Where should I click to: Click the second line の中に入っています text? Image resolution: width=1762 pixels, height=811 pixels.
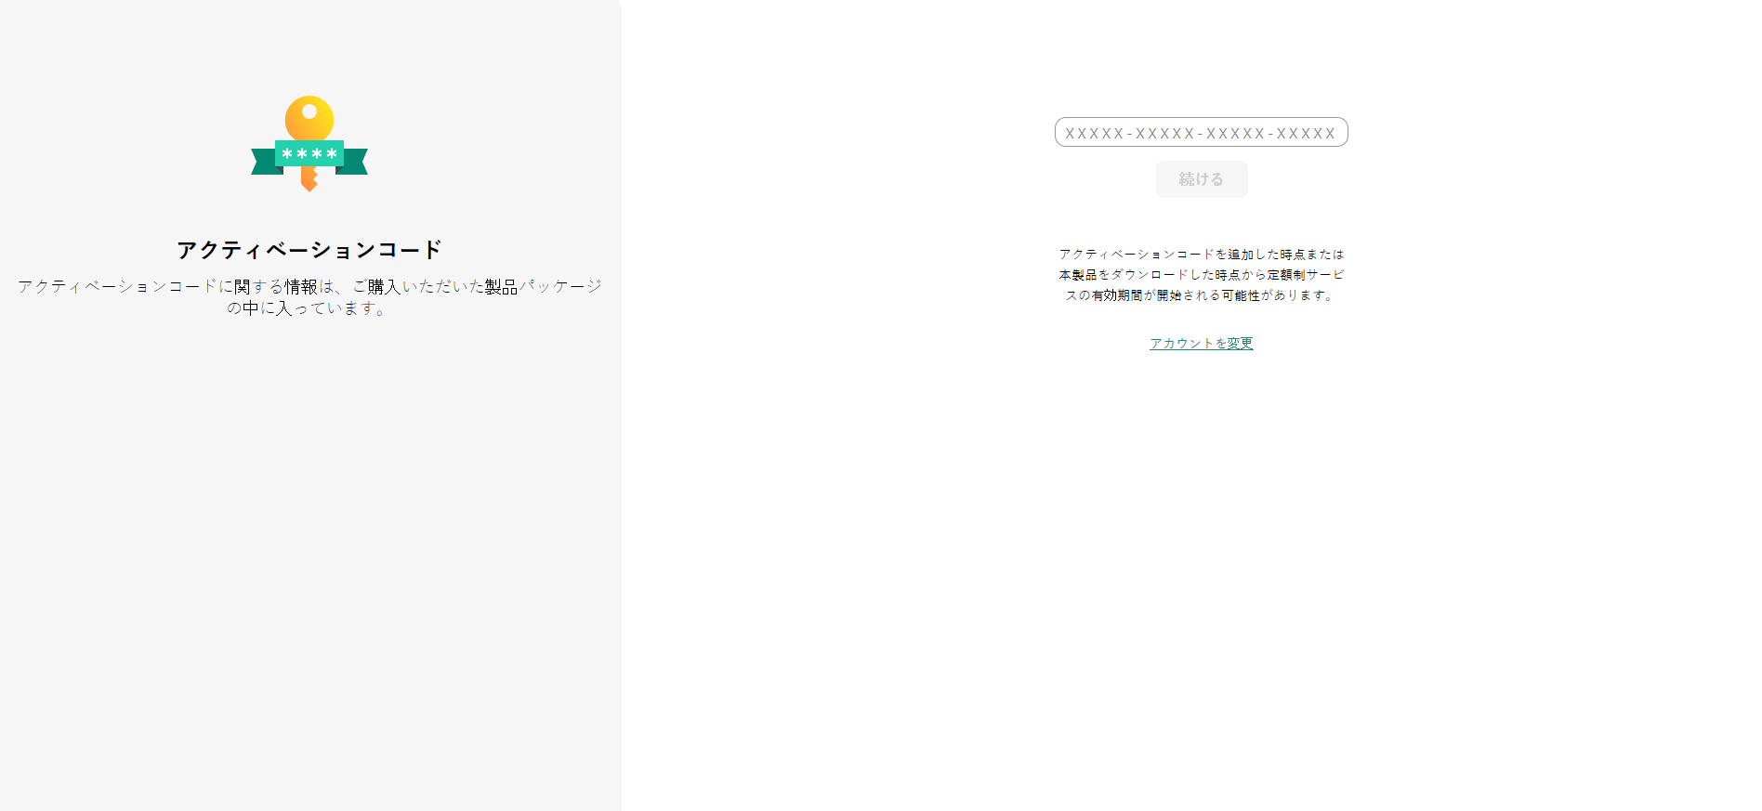pyautogui.click(x=307, y=308)
